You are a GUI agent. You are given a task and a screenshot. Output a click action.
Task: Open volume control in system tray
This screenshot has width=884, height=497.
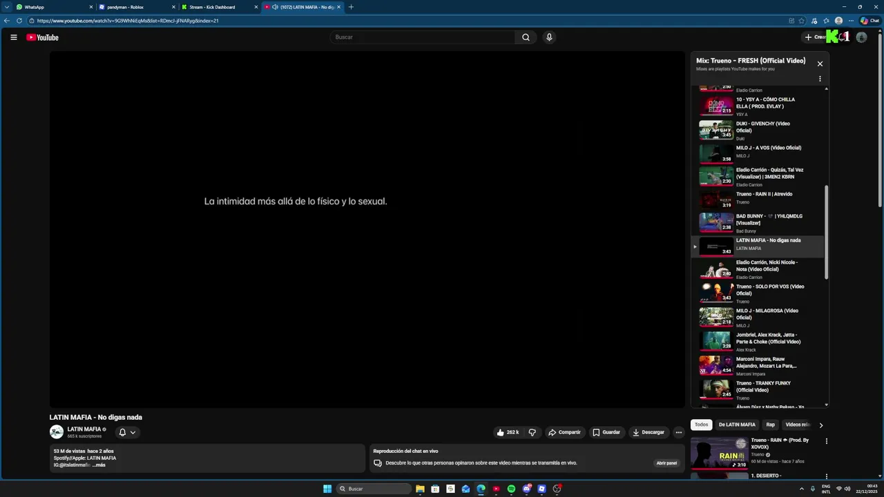[847, 489]
